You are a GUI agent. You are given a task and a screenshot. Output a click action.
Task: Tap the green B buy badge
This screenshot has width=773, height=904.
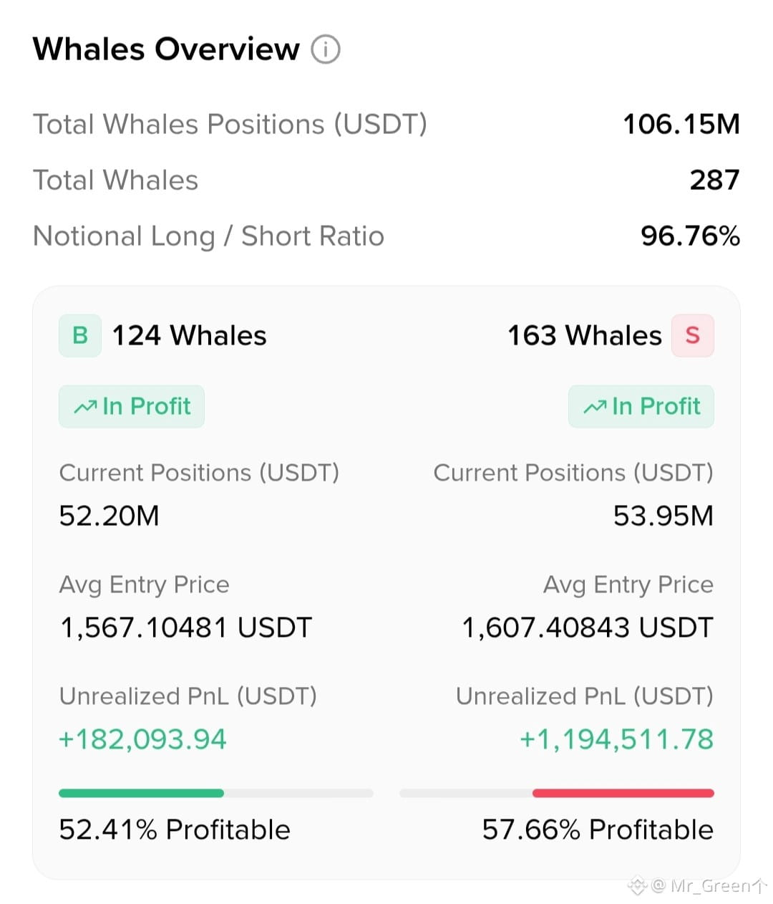[80, 335]
